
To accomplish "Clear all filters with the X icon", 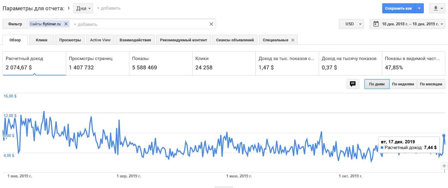I will (x=211, y=24).
